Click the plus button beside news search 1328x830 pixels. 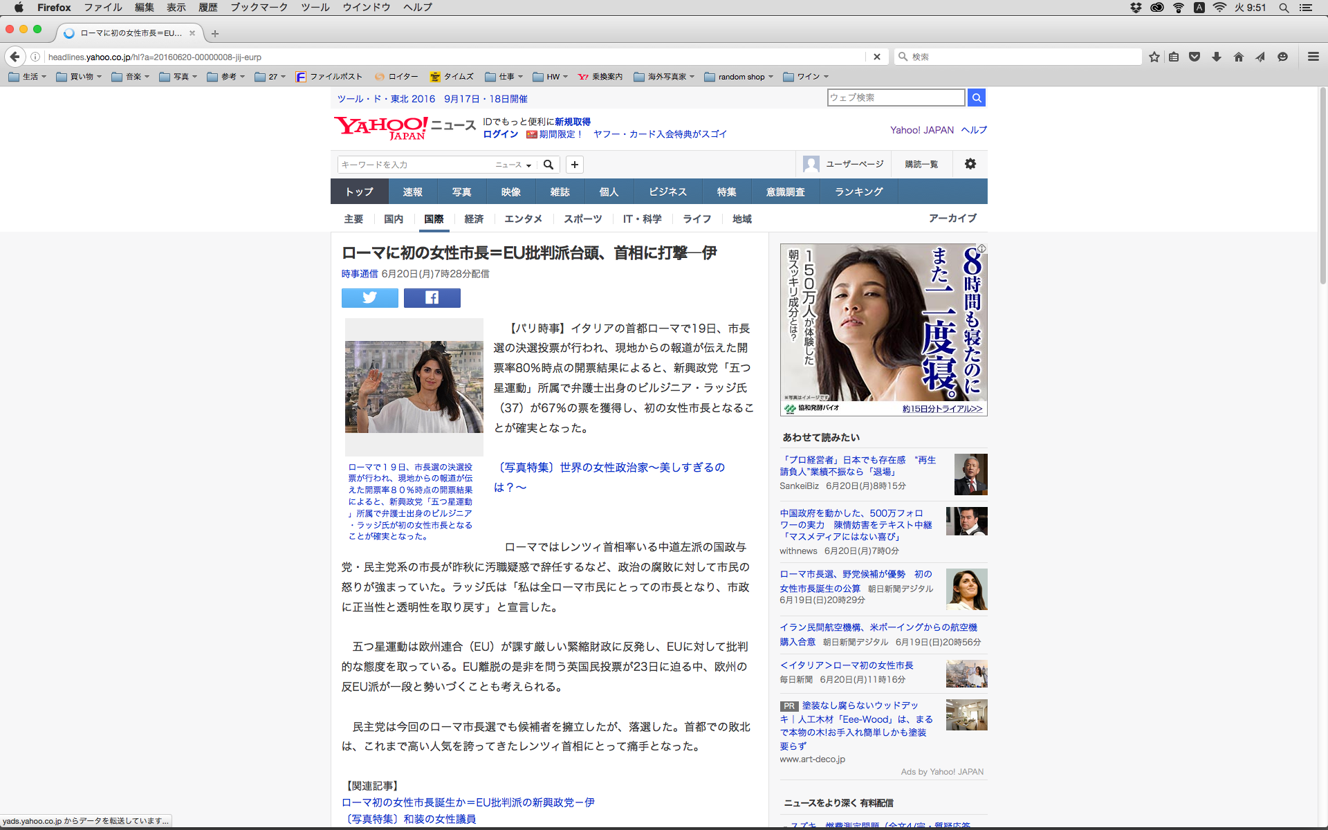(x=574, y=165)
